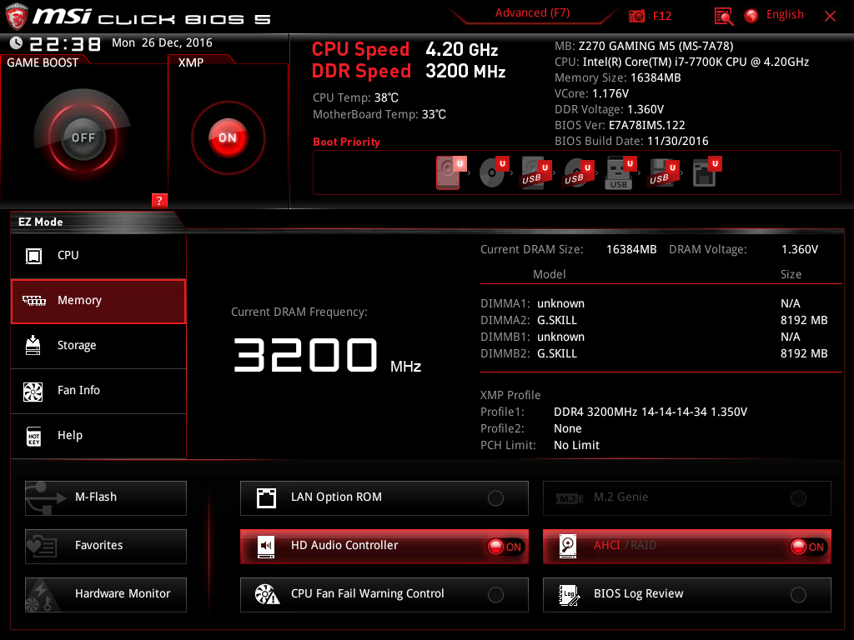Open the GAME BOOST help question mark

159,200
